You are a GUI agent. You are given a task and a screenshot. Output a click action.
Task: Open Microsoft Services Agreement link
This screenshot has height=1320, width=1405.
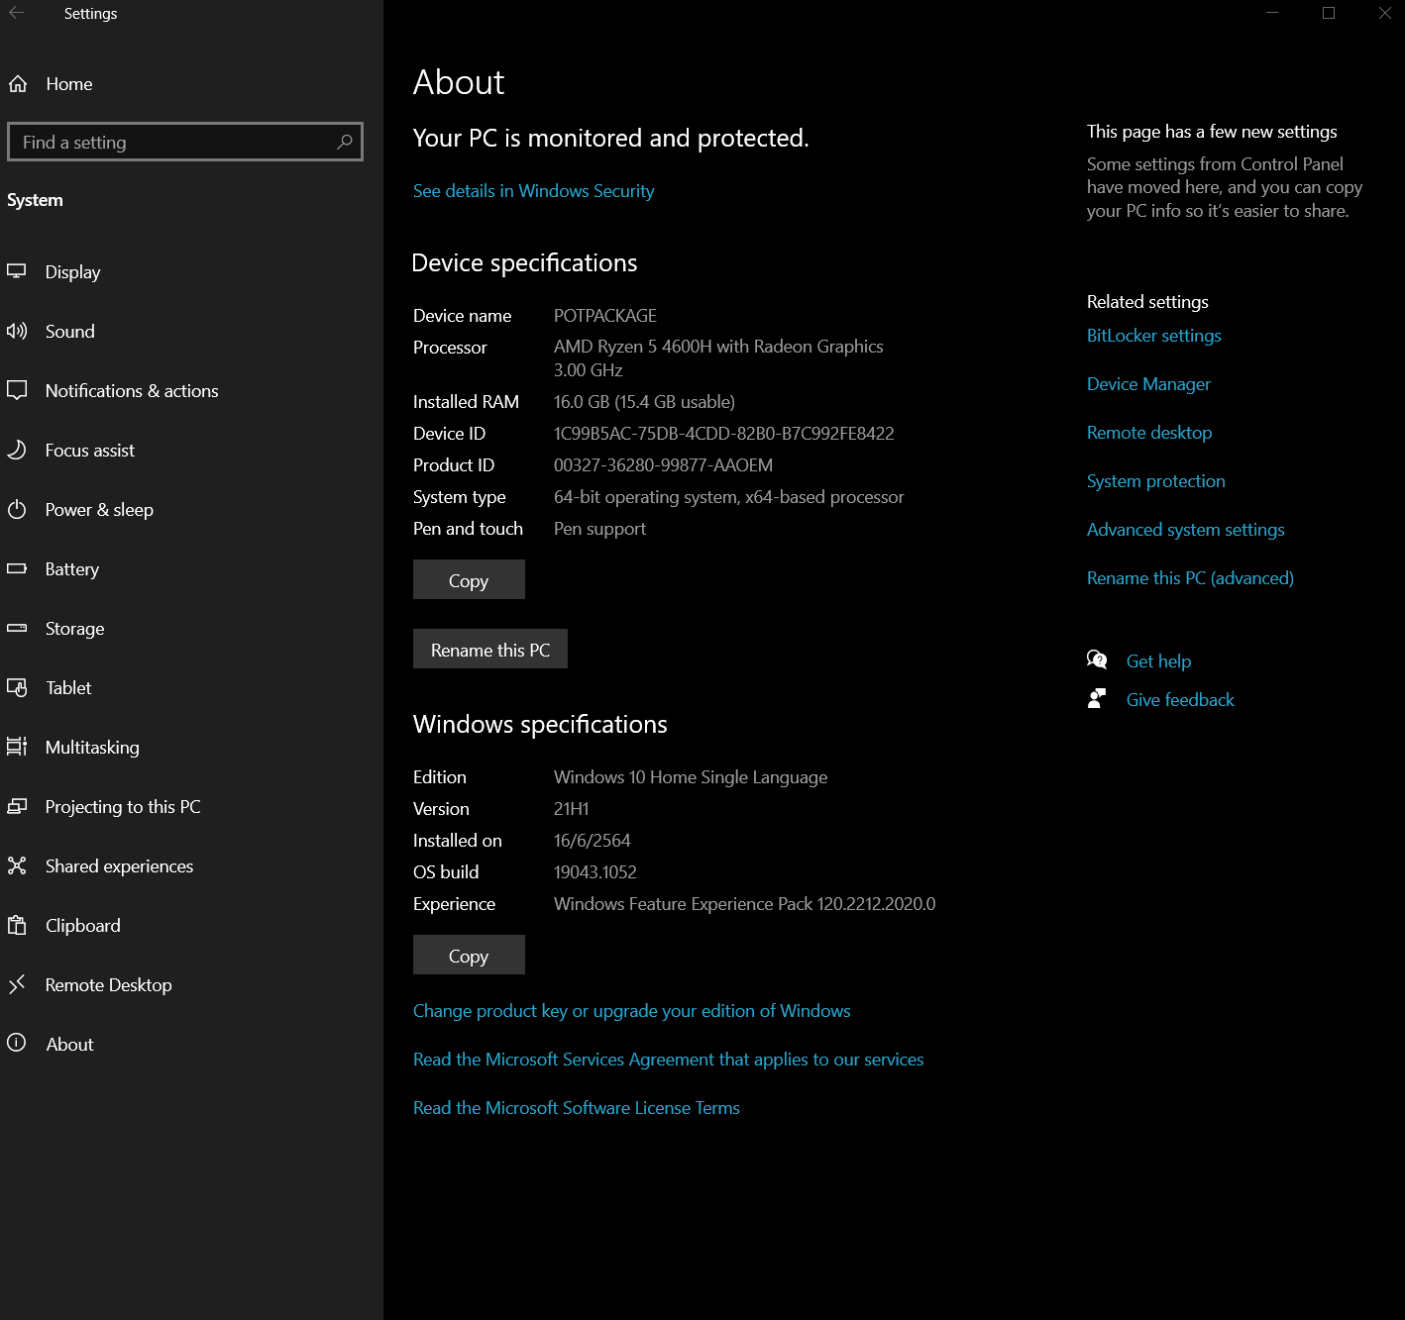[x=668, y=1060]
